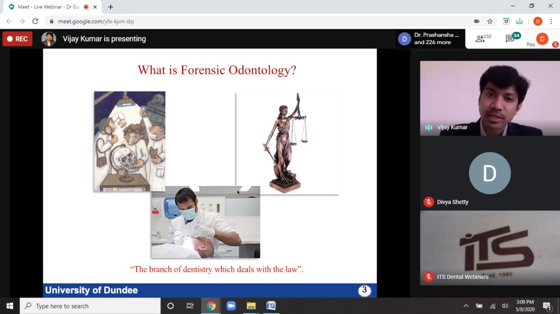Open the chat panel with 34 messages
This screenshot has height=314, width=560.
click(512, 39)
